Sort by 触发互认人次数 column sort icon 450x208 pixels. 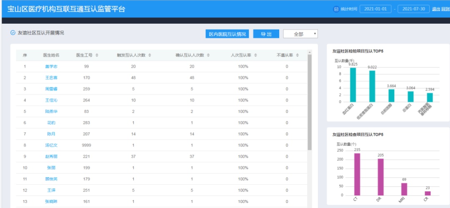pos(150,55)
